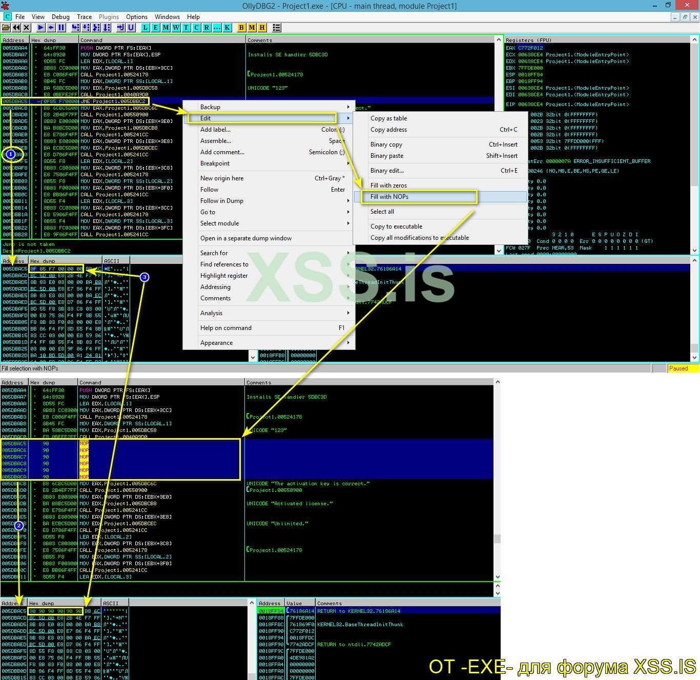Select Copy all modifications to executable

440,238
